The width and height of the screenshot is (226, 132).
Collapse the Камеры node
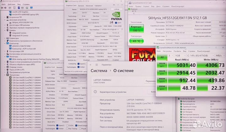click(5, 30)
